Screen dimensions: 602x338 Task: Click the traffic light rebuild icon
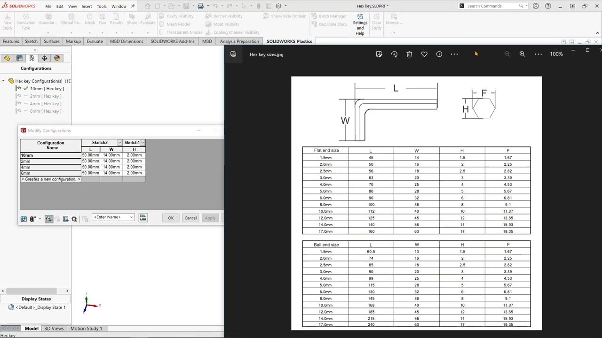point(32,219)
